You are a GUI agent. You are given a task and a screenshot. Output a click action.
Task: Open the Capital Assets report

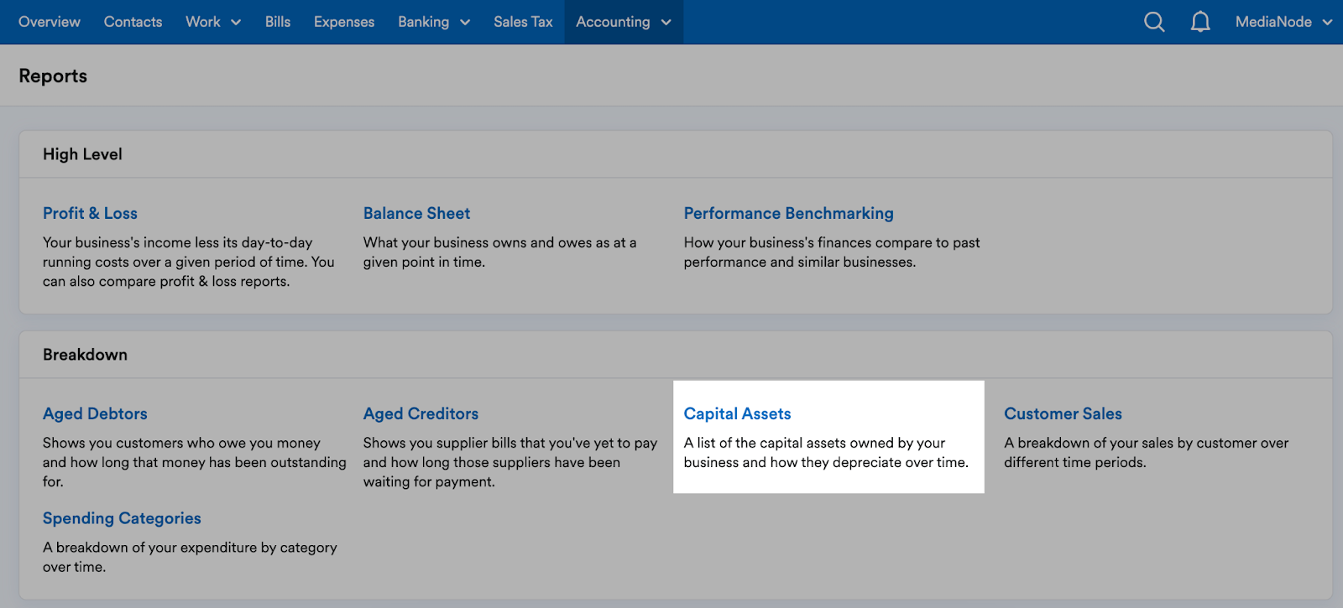737,413
